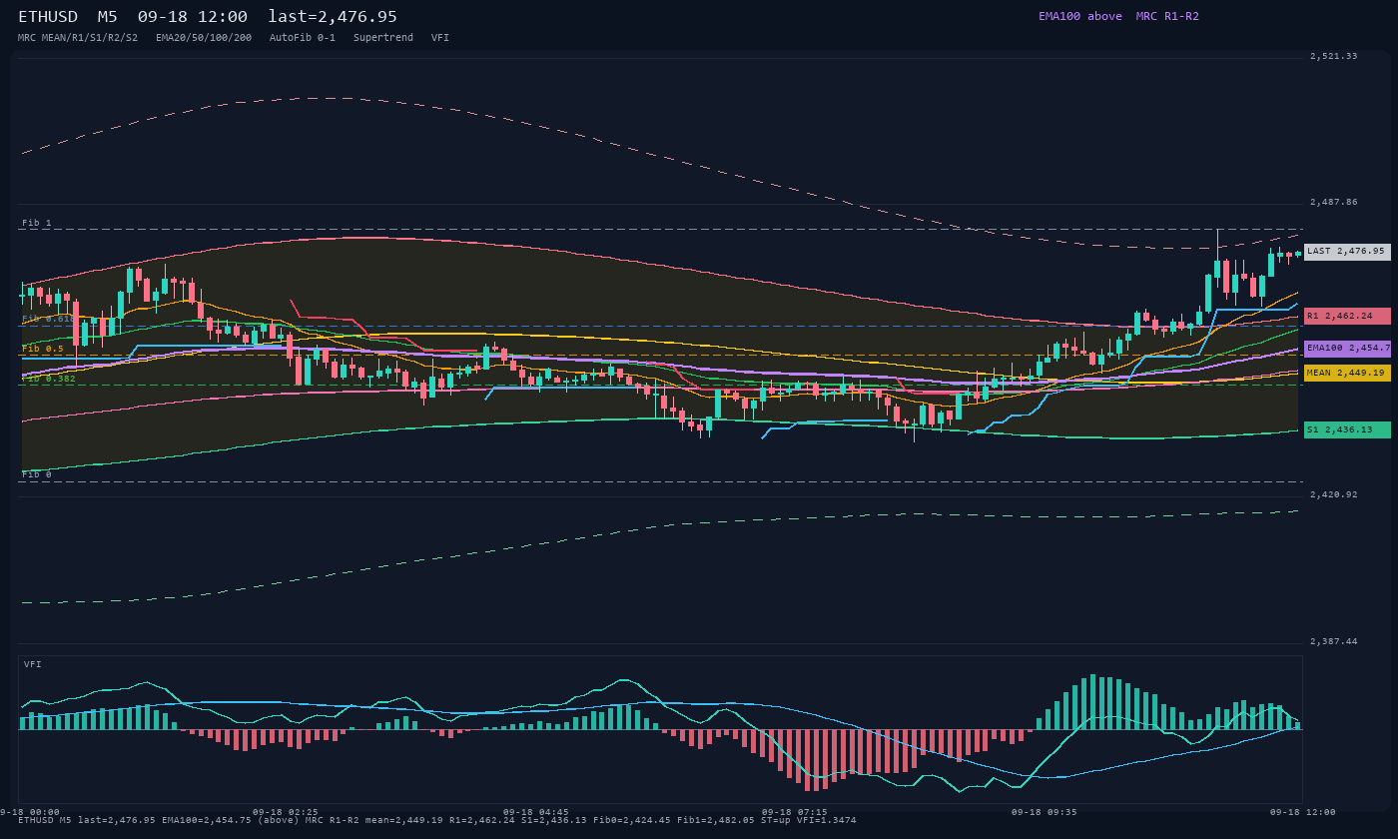
Task: Click the MRC R1-R2 status text
Action: pos(1167,16)
